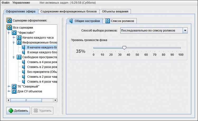Click speaker icon of Ставить в 4 раза реже
The width and height of the screenshot is (198, 121).
(23, 62)
